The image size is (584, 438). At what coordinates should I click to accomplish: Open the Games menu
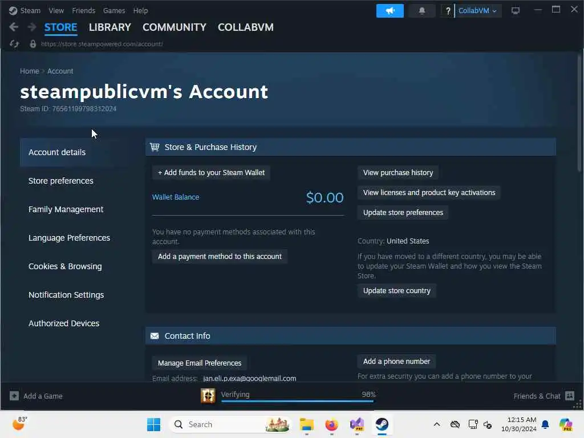pos(114,10)
